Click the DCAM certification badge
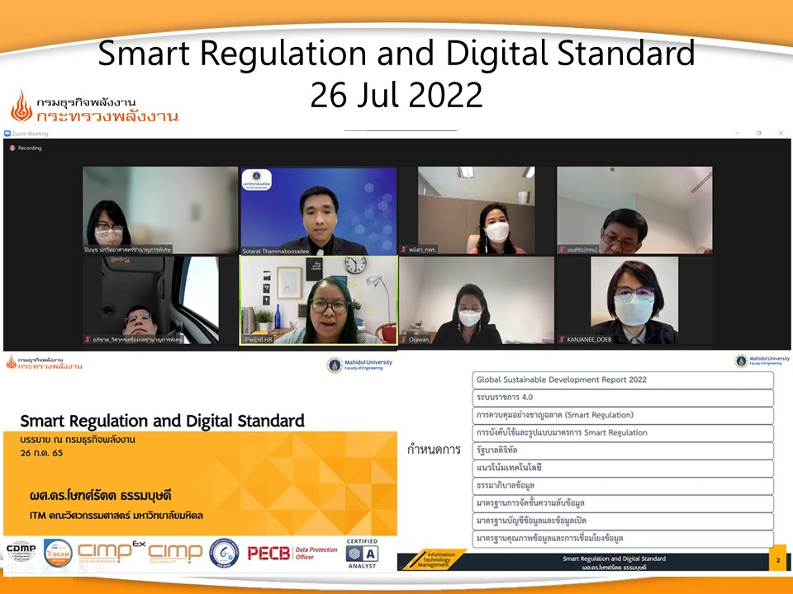Screen dimensions: 793x594 58,553
